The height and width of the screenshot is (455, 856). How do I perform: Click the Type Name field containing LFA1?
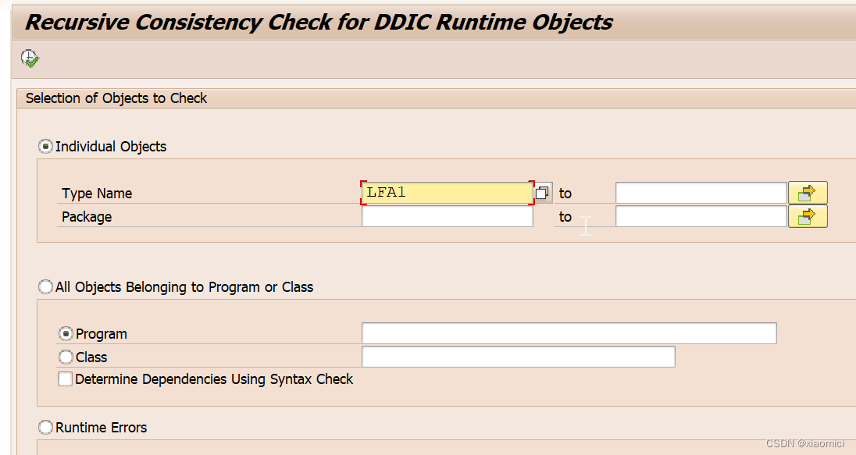tap(445, 192)
